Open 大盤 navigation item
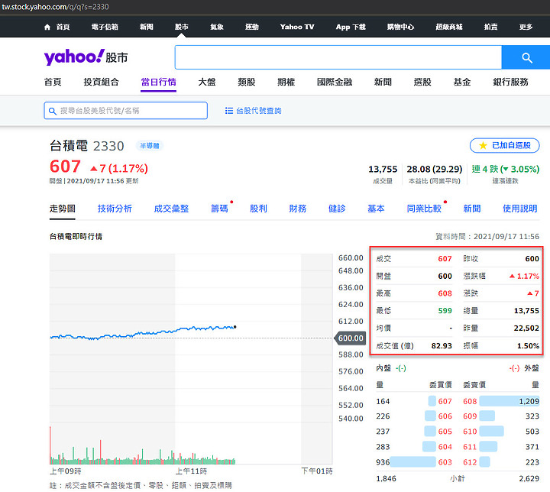 [x=206, y=82]
